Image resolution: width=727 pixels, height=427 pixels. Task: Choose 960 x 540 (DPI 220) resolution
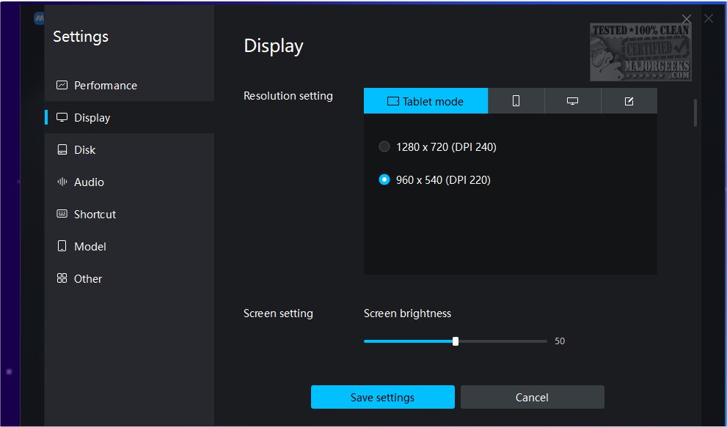pos(434,179)
